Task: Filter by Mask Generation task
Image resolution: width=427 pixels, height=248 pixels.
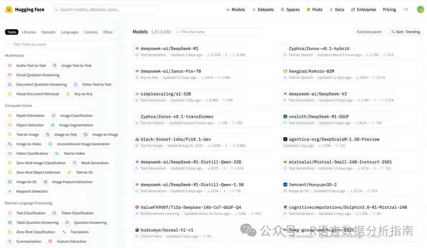Action: pyautogui.click(x=91, y=163)
